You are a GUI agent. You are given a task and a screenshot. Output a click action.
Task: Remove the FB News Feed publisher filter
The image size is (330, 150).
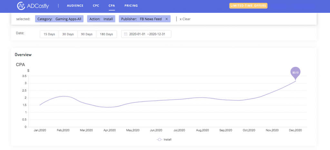[x=167, y=19]
